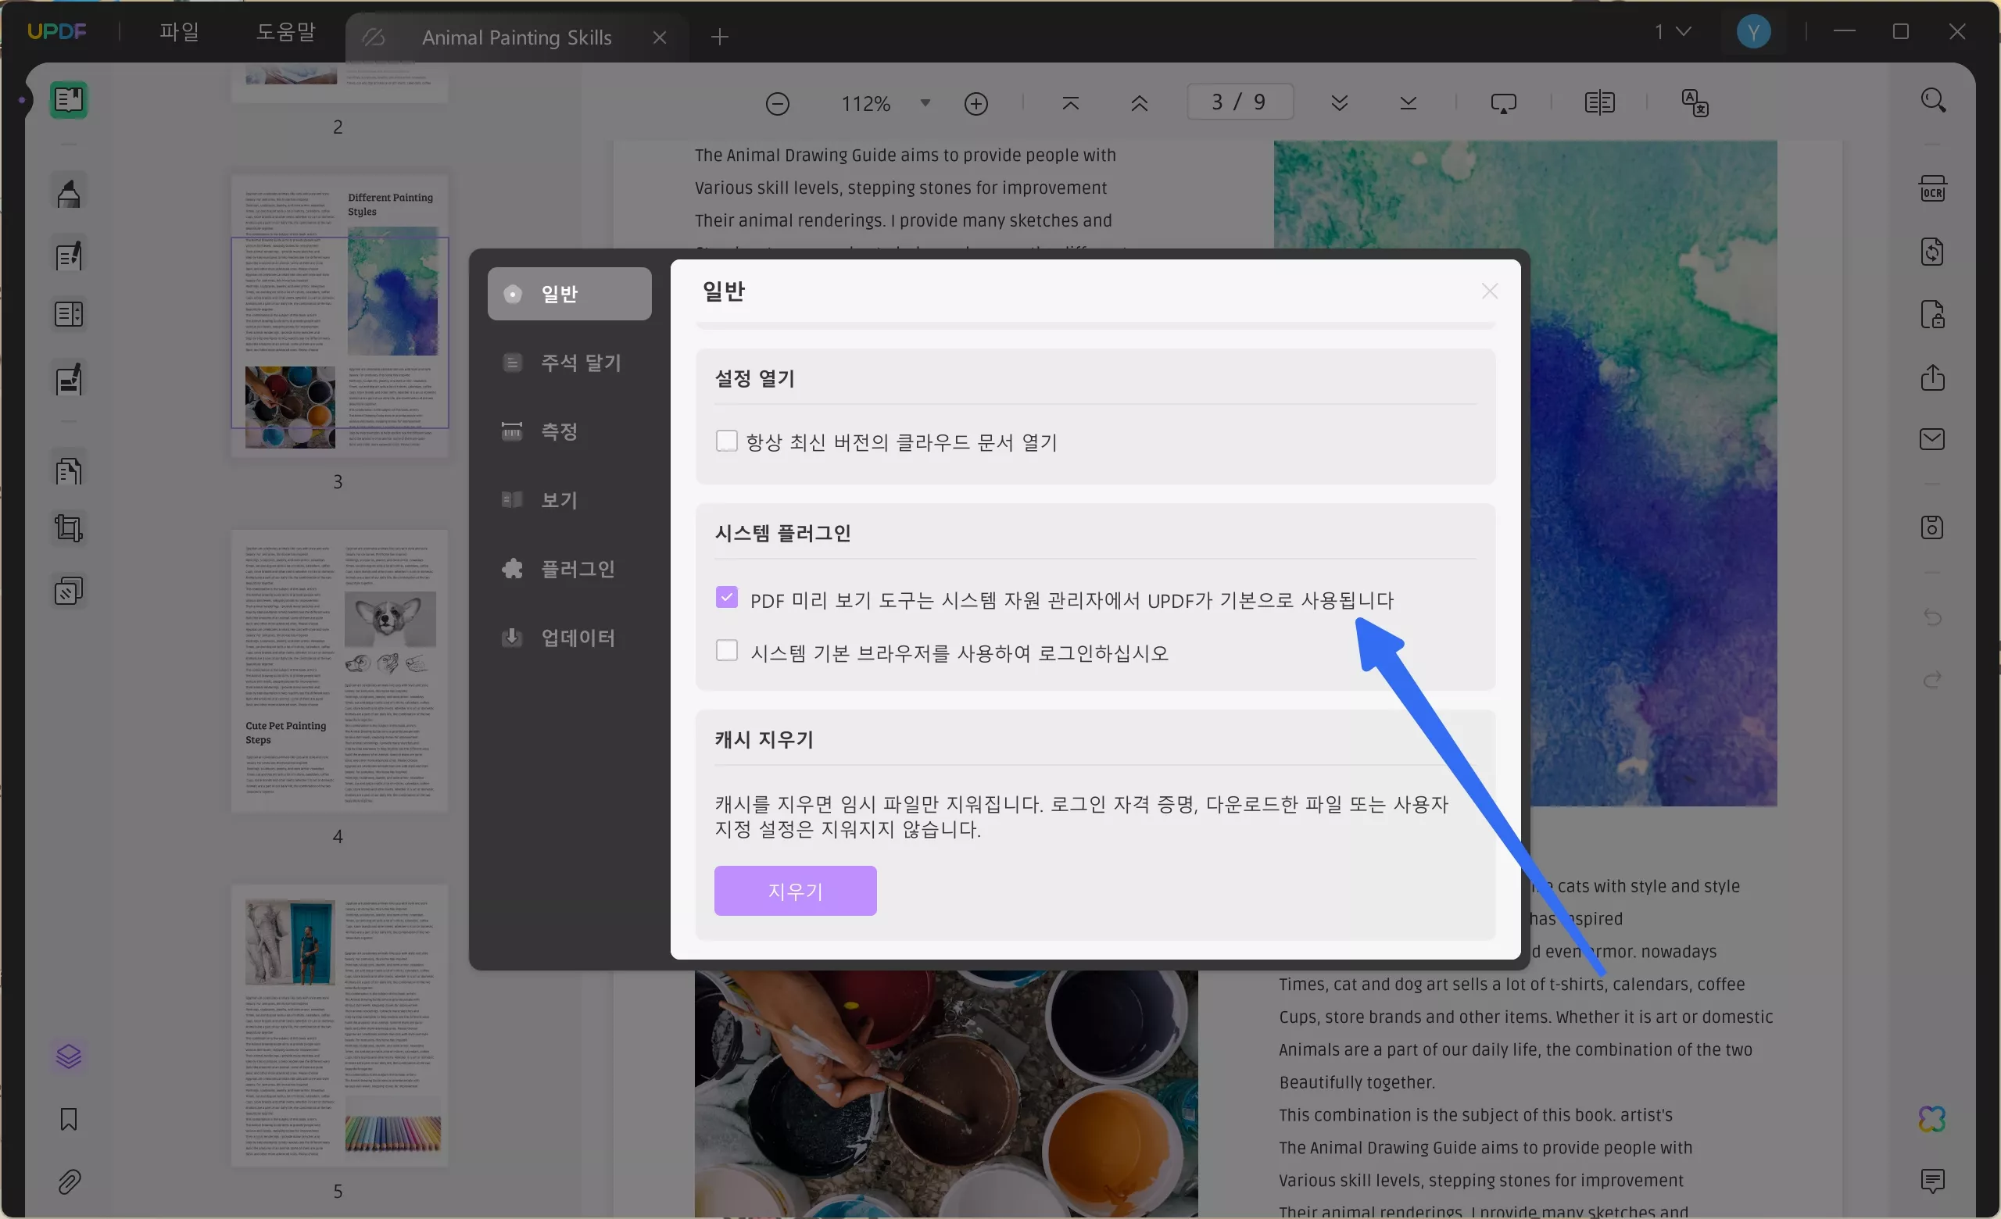Screen dimensions: 2001x1219
Task: Click the Animal Painting Skills document tab
Action: pos(517,38)
